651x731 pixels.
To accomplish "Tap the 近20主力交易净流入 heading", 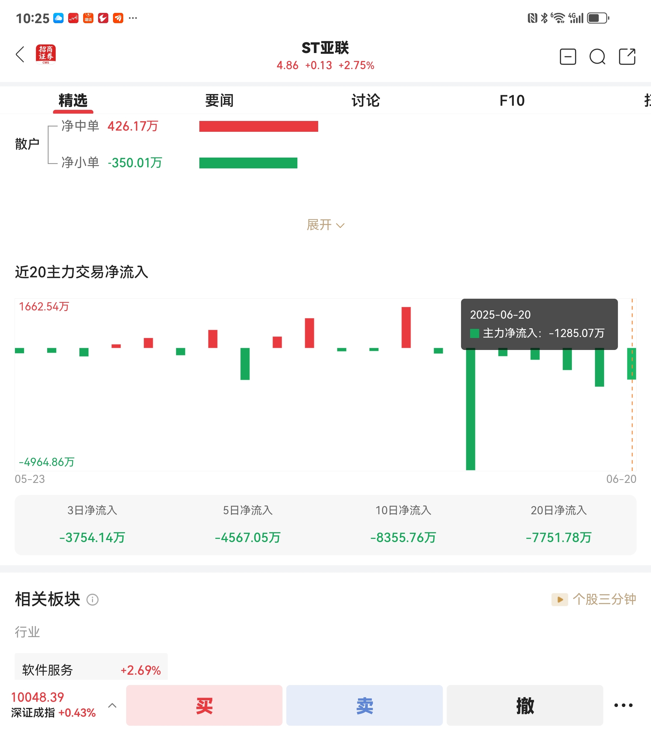I will tap(82, 272).
